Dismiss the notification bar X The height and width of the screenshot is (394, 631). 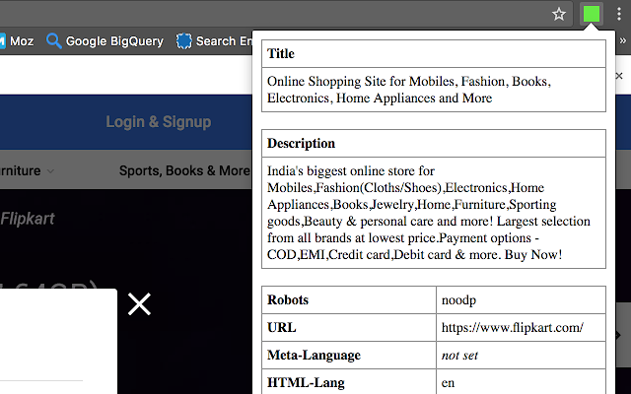point(619,76)
